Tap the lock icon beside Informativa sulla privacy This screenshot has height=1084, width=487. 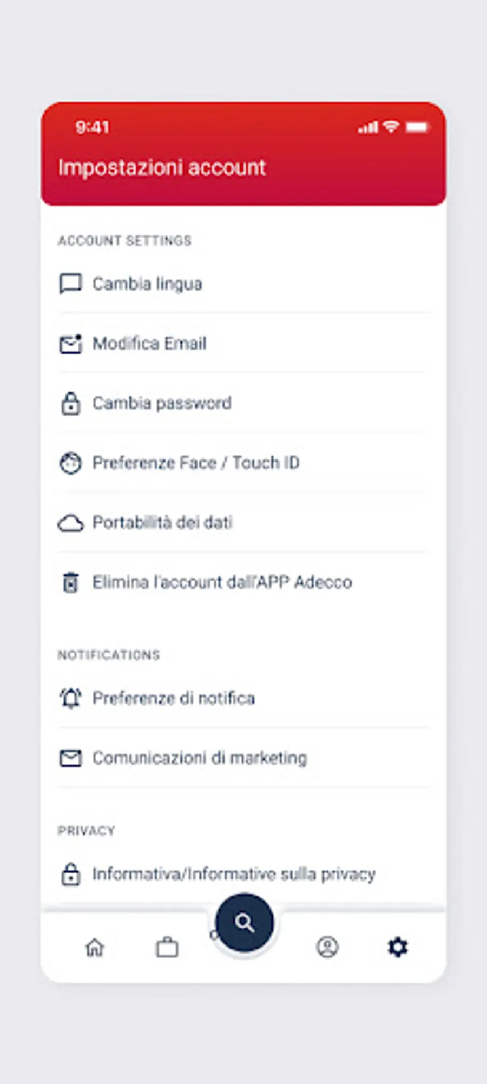click(x=70, y=874)
